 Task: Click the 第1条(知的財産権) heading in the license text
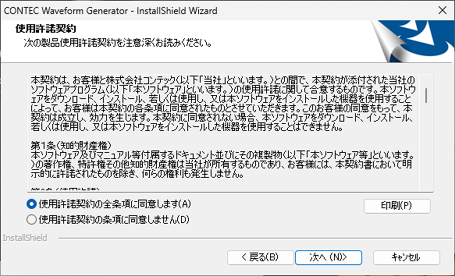point(71,146)
